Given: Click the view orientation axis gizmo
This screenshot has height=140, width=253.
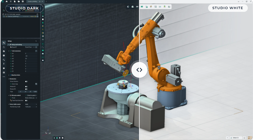Looking at the screenshot, I should click(x=48, y=132).
